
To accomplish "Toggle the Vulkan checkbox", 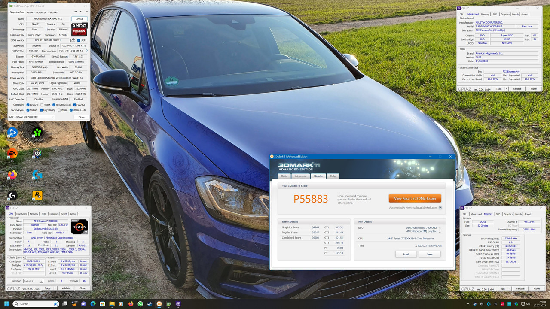I will 28,110.
